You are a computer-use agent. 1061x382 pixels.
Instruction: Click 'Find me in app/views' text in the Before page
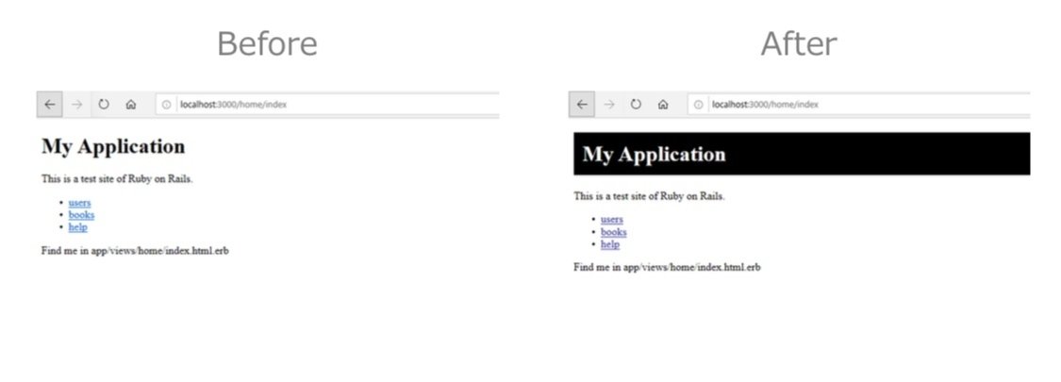135,251
